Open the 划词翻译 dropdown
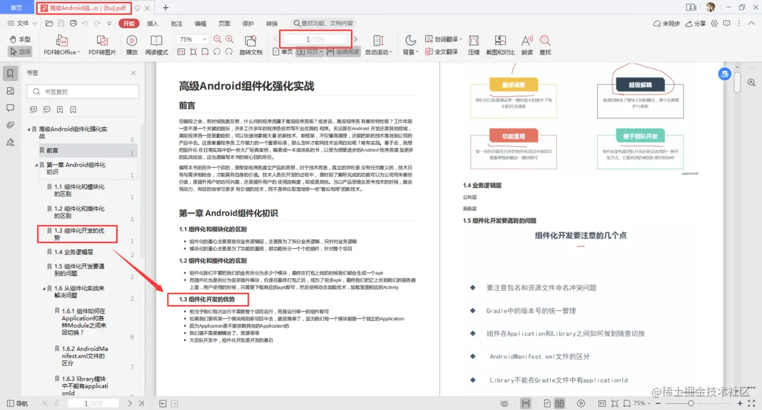Viewport: 762px width, 410px height. pos(444,39)
